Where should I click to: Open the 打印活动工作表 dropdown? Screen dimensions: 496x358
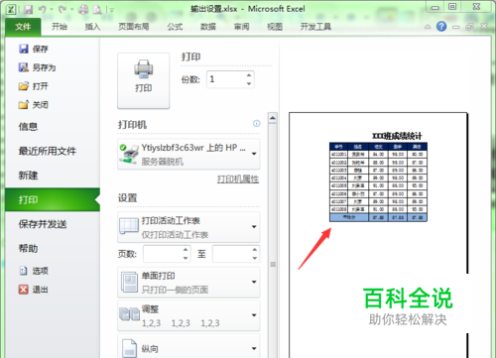[188, 227]
